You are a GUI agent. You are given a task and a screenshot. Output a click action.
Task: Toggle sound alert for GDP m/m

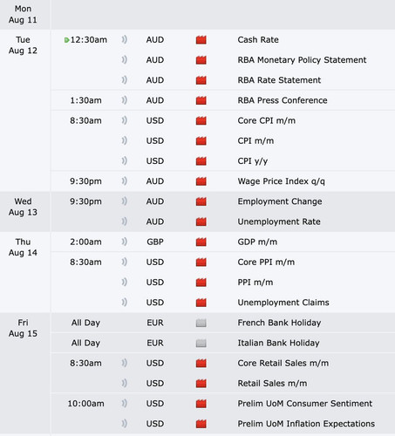[x=124, y=242]
